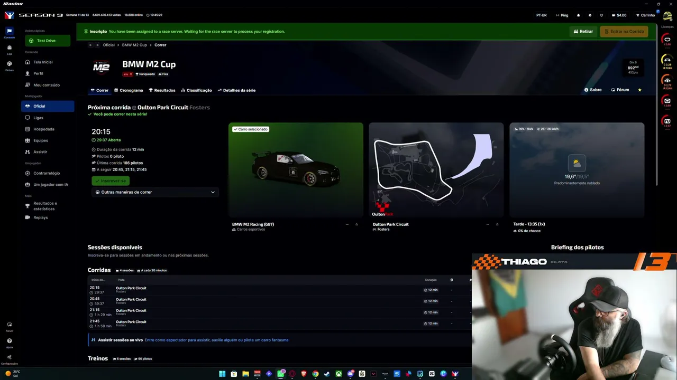Viewport: 677px width, 380px height.
Task: Click the green Inscrever-se button
Action: pos(111,181)
